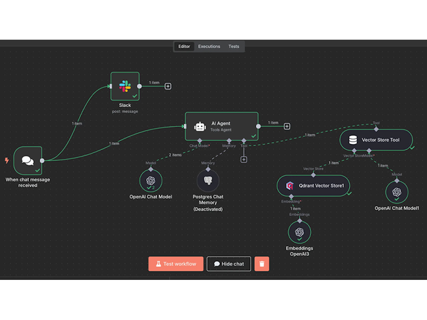Screen dimensions: 427x320
Task: Click the chat trigger output connector
Action: pyautogui.click(x=42, y=160)
